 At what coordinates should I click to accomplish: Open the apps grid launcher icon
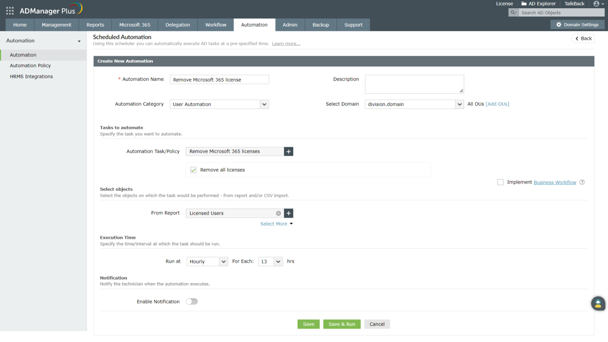(x=10, y=11)
